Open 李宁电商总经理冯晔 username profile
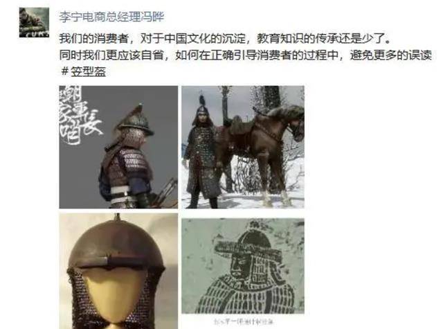 coord(111,17)
